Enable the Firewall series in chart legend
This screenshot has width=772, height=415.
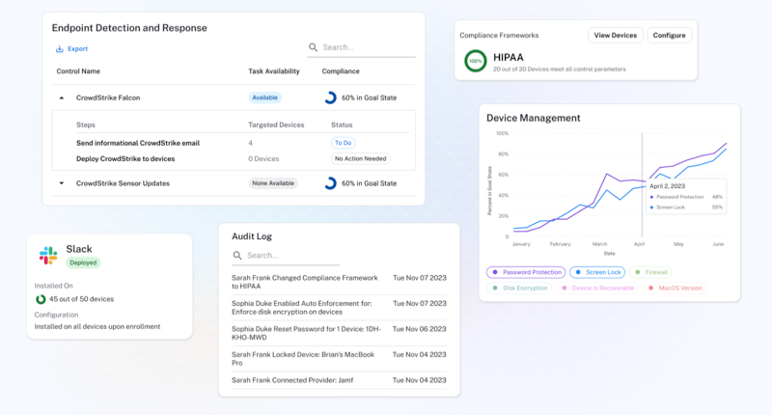650,272
